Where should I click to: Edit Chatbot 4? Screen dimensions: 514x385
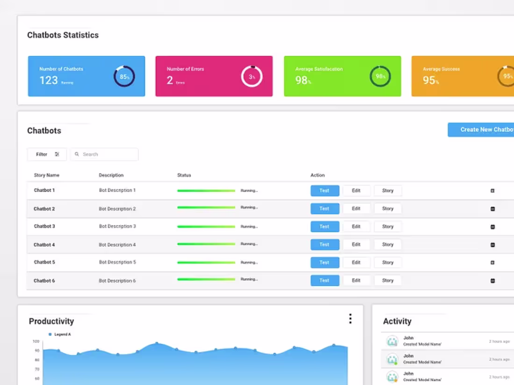point(357,245)
